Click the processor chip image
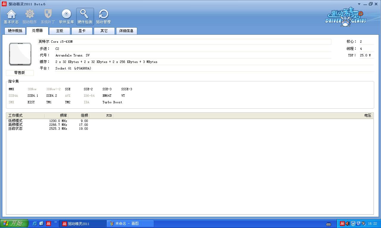This screenshot has width=381, height=228. tap(20, 54)
